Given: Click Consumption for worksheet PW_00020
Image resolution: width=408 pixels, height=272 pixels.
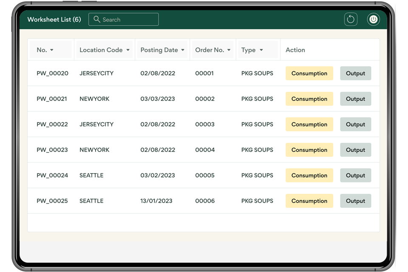Looking at the screenshot, I should click(309, 73).
